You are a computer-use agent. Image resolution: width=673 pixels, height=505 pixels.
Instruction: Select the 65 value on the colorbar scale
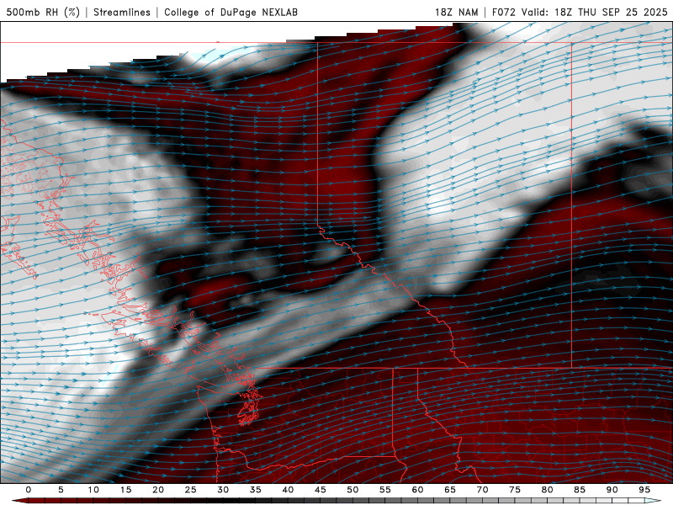coord(450,490)
